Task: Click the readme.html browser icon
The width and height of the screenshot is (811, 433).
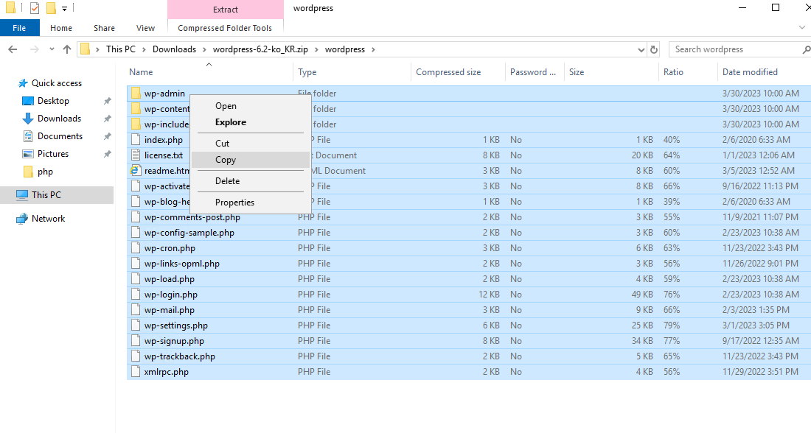Action: pyautogui.click(x=135, y=171)
